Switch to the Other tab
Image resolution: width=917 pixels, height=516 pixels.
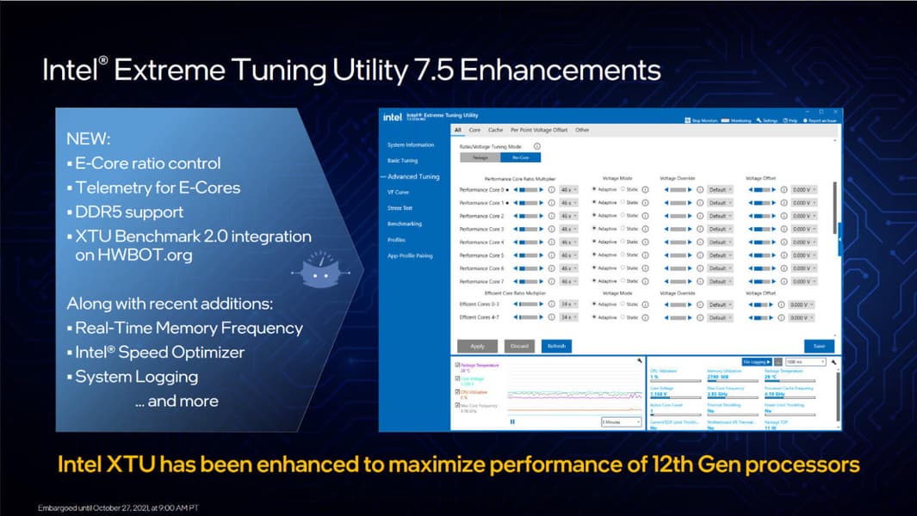click(x=582, y=130)
